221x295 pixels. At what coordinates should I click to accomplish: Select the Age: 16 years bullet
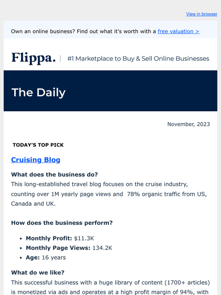coord(46,257)
